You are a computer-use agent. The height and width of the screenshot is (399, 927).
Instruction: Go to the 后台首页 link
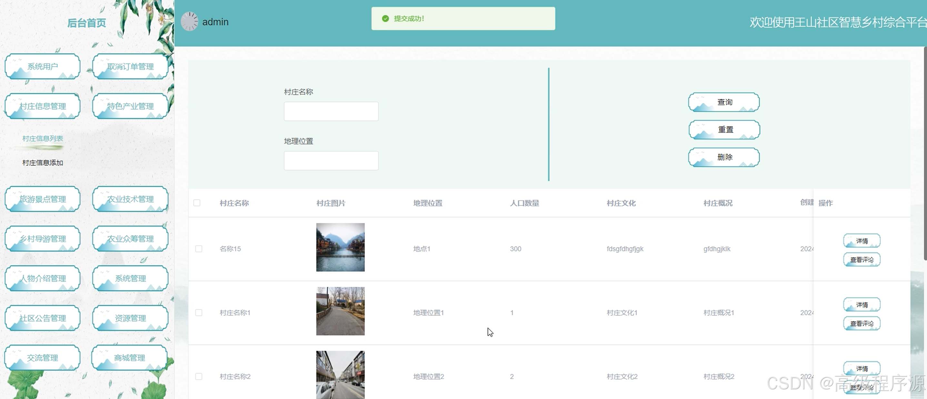click(86, 23)
